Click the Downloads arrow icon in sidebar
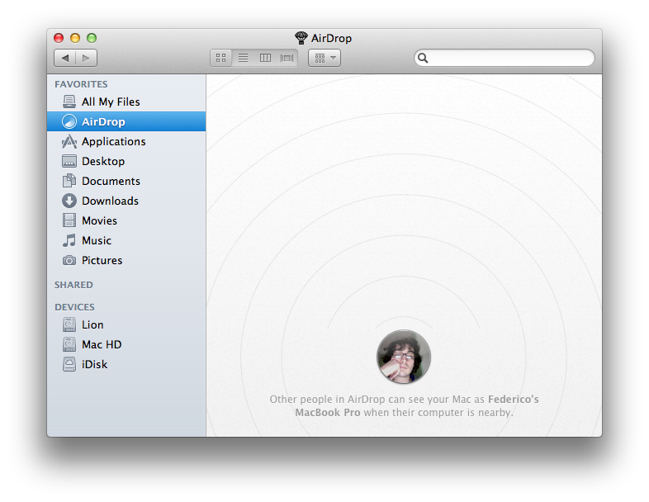 pyautogui.click(x=69, y=201)
